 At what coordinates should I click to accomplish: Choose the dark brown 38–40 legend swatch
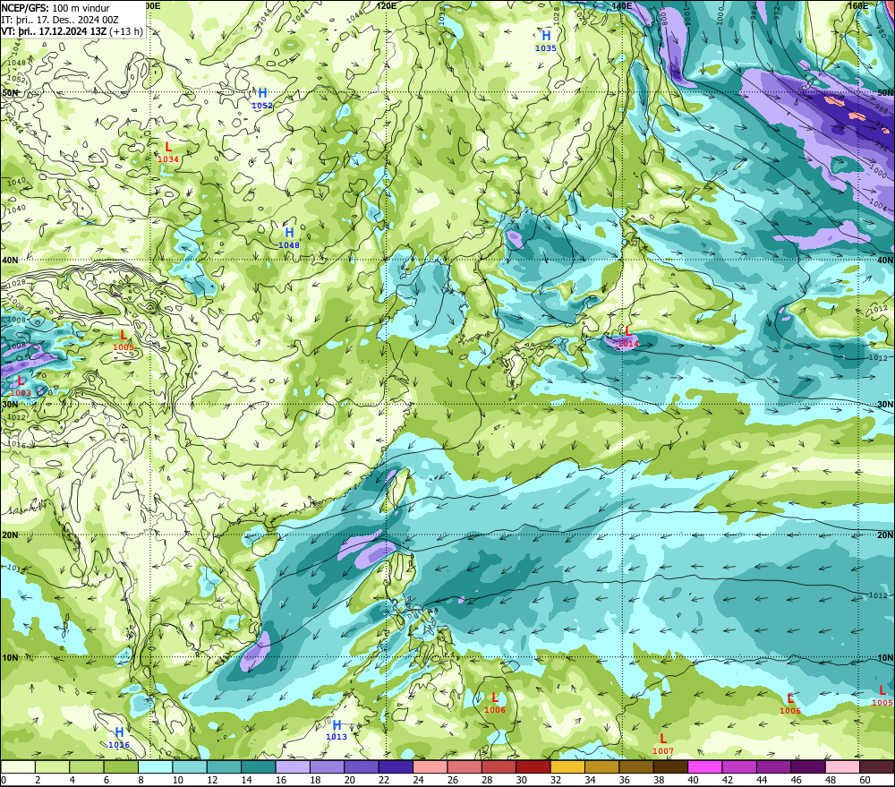[670, 766]
